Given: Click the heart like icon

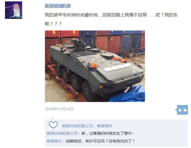Looking at the screenshot, I should tap(53, 125).
